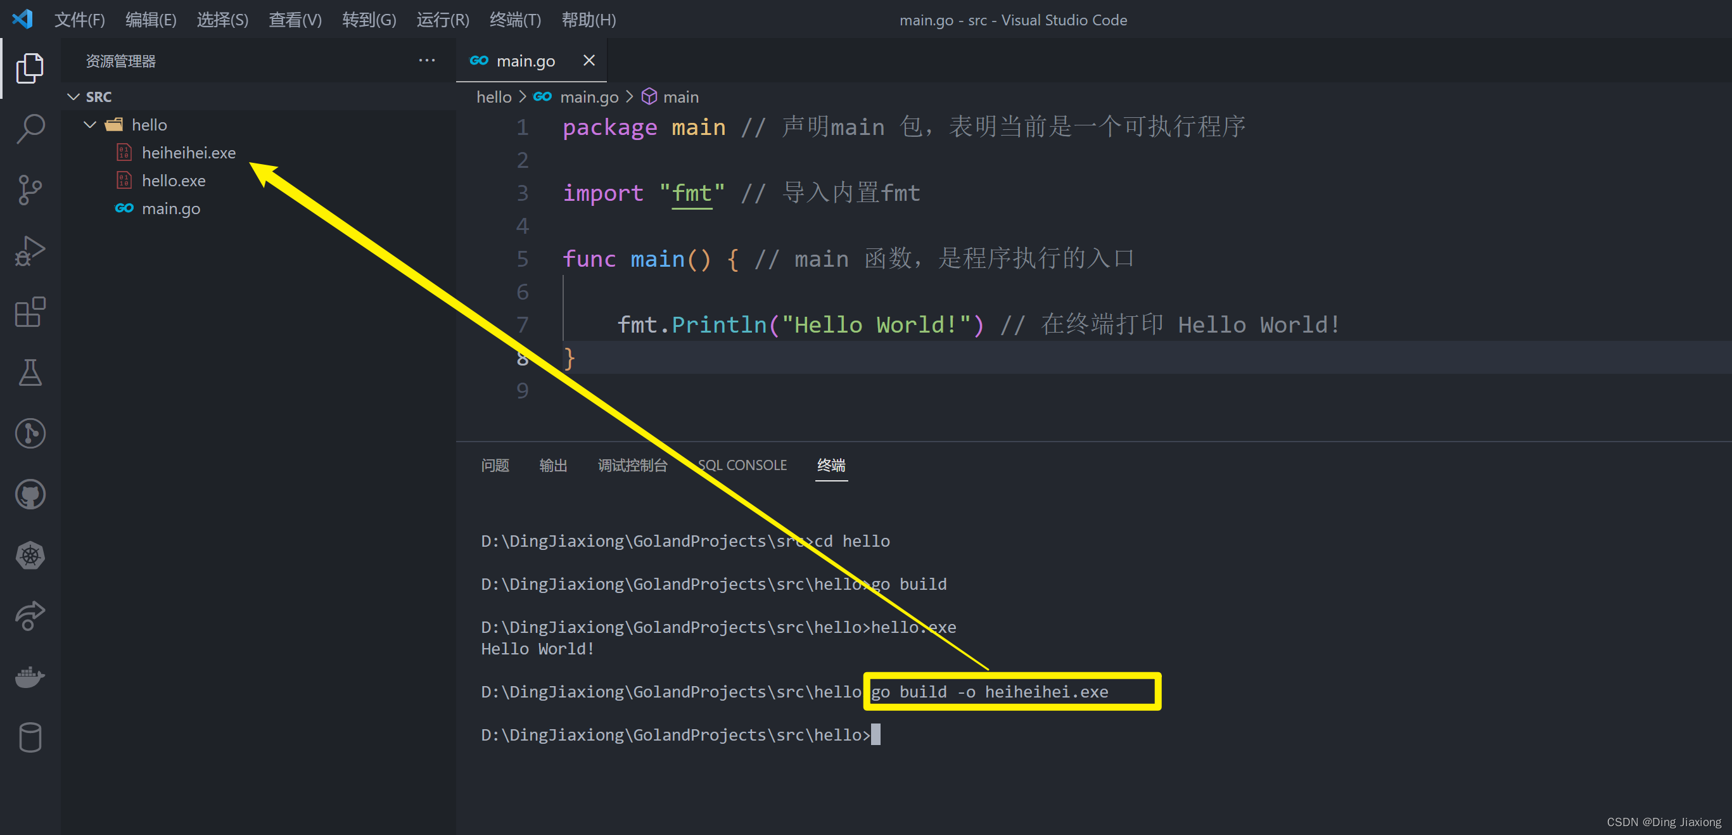1732x835 pixels.
Task: Click the binary file icon of hello.exe
Action: 124,180
